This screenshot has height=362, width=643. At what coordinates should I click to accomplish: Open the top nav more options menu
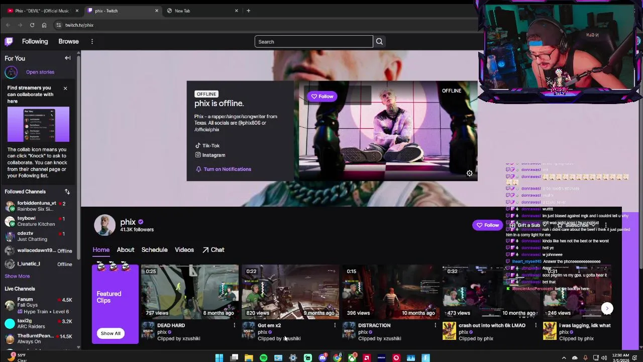[x=92, y=42]
